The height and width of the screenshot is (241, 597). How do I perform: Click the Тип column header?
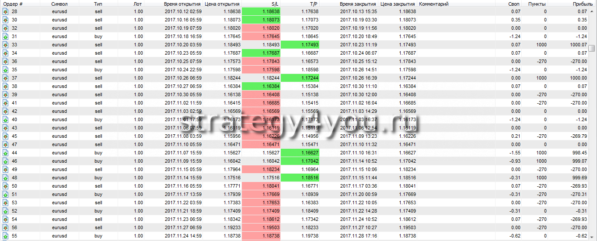(98, 3)
